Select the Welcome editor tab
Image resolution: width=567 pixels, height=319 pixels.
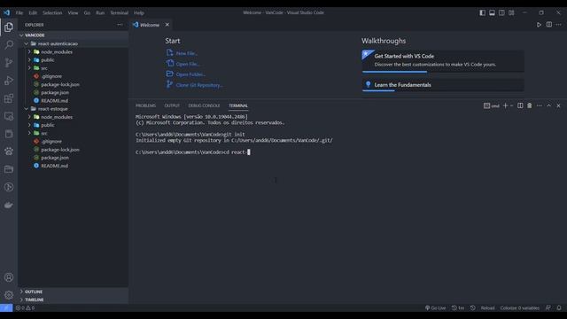[x=151, y=25]
